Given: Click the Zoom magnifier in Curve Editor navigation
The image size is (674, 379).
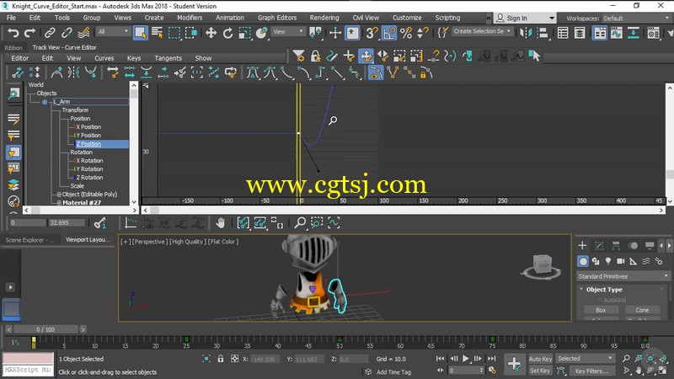Looking at the screenshot, I should 300,222.
